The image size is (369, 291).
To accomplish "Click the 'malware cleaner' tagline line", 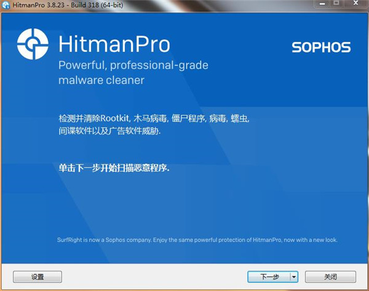I will (x=101, y=80).
